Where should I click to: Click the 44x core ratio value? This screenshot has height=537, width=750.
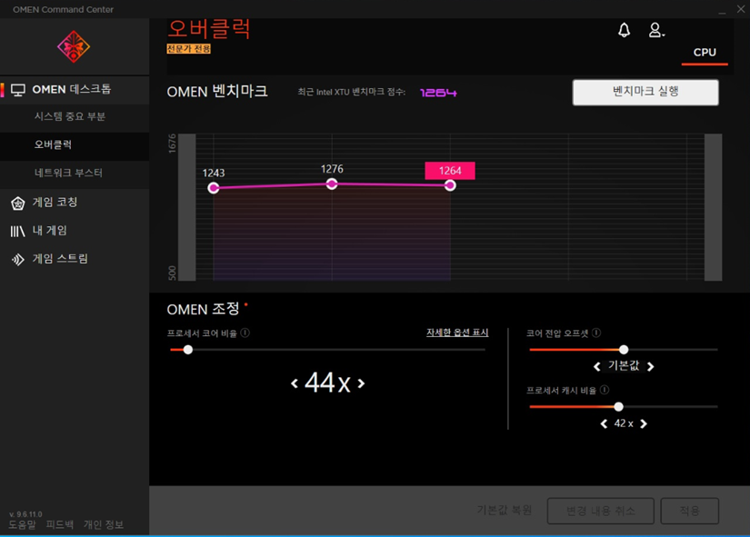click(327, 383)
